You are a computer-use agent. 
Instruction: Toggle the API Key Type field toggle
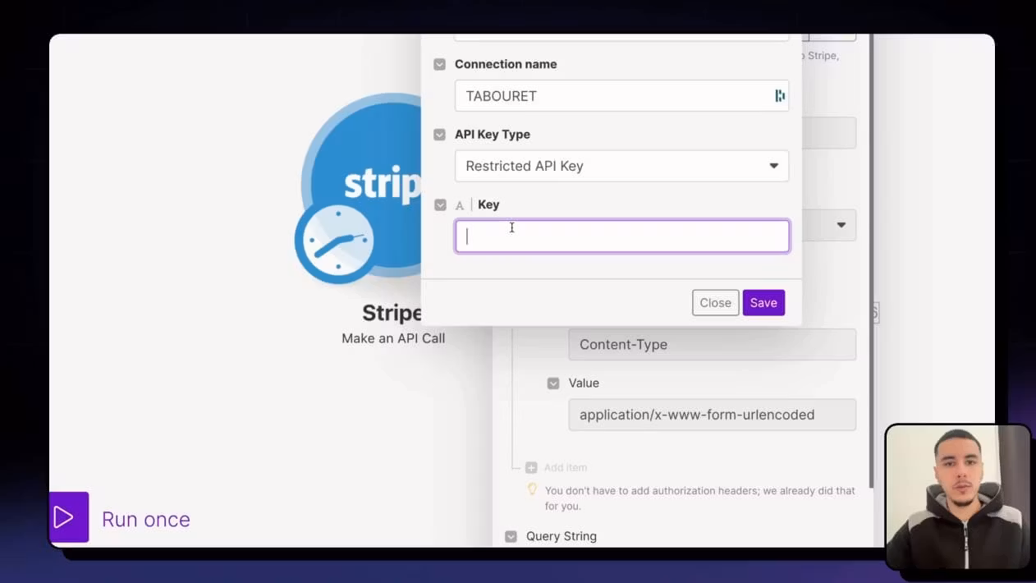pyautogui.click(x=440, y=135)
